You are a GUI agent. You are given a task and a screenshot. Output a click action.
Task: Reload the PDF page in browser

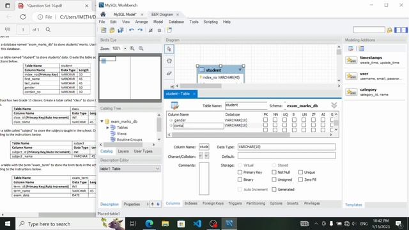(23, 17)
